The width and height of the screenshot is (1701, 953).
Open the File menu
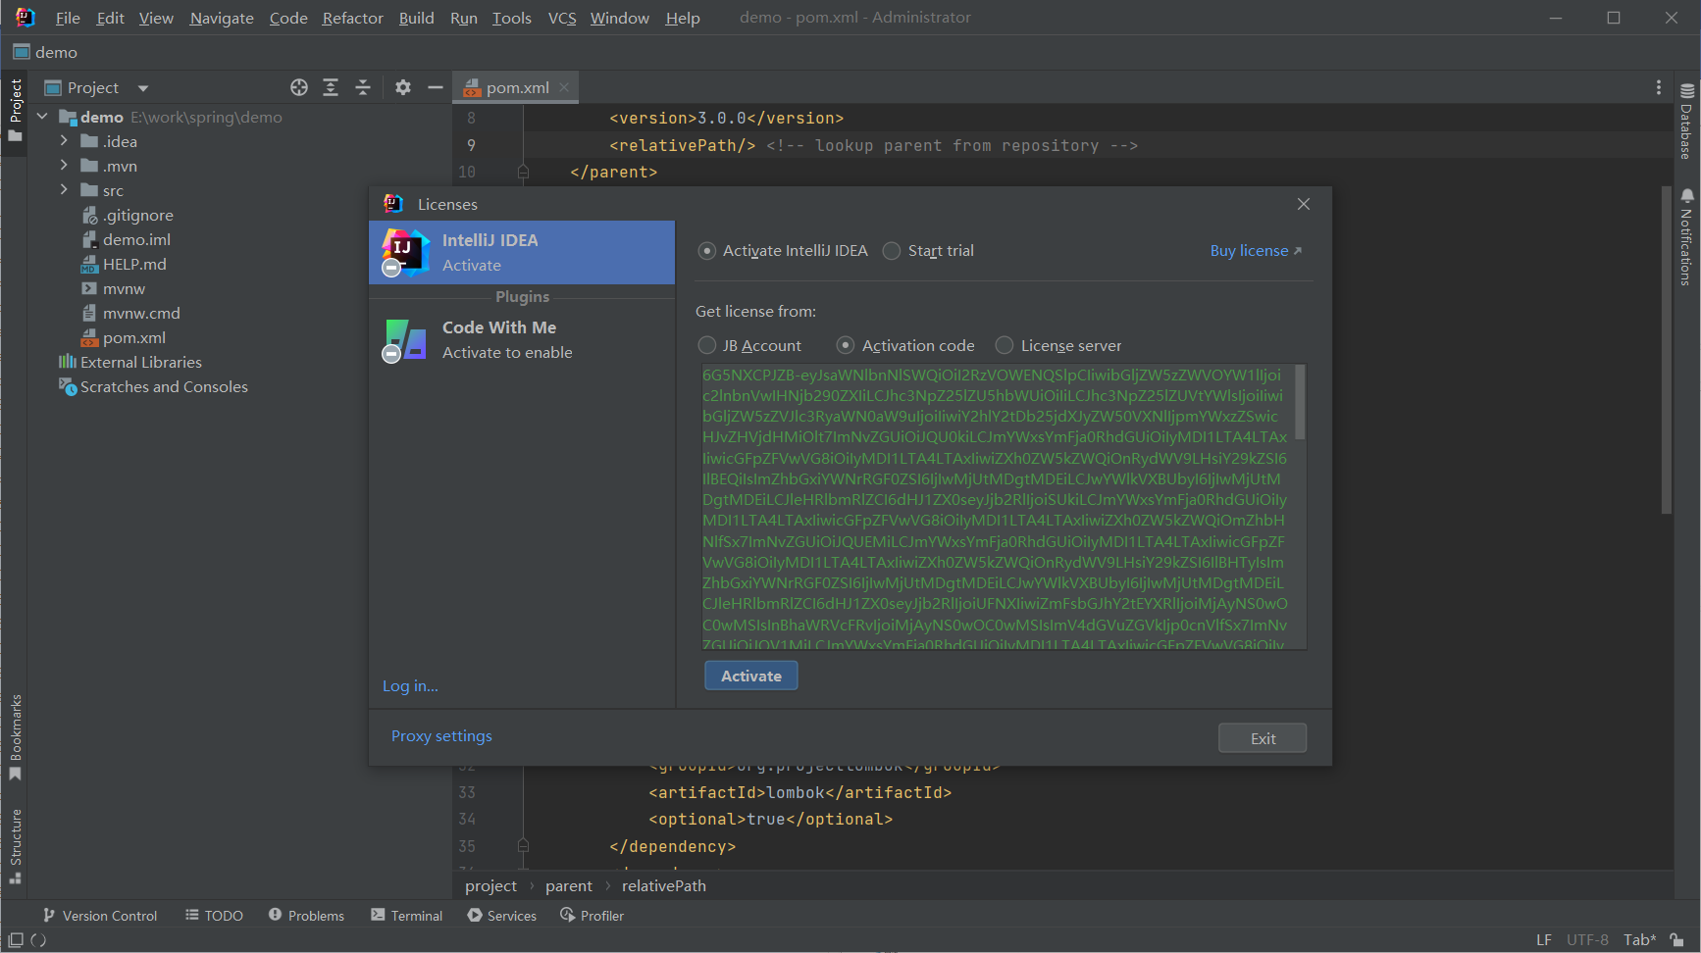tap(68, 18)
